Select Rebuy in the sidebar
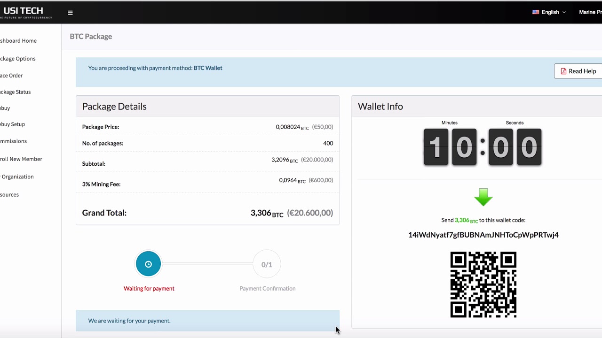 coord(5,108)
